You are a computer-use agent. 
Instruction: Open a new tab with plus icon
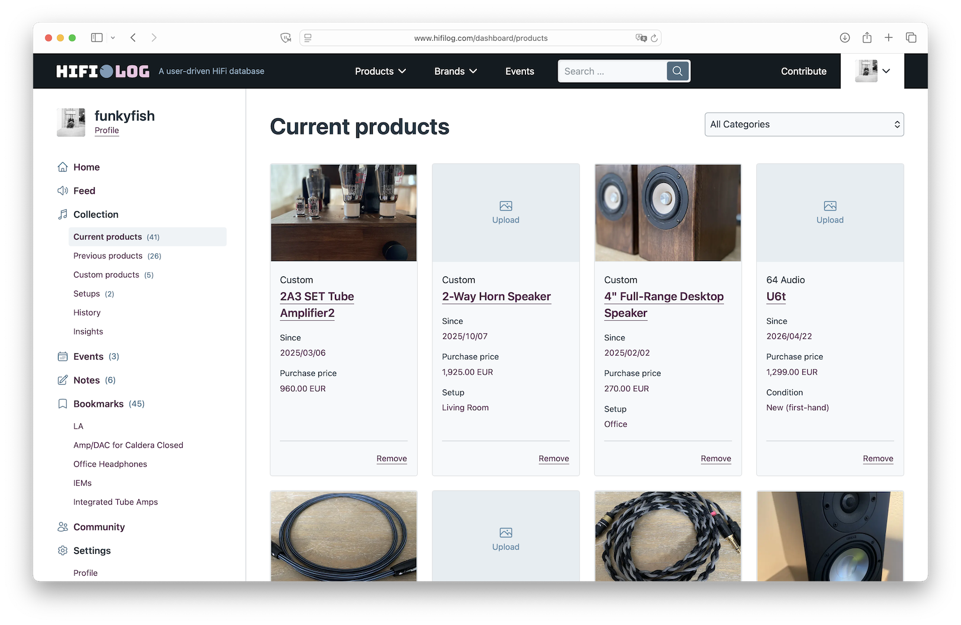click(889, 37)
